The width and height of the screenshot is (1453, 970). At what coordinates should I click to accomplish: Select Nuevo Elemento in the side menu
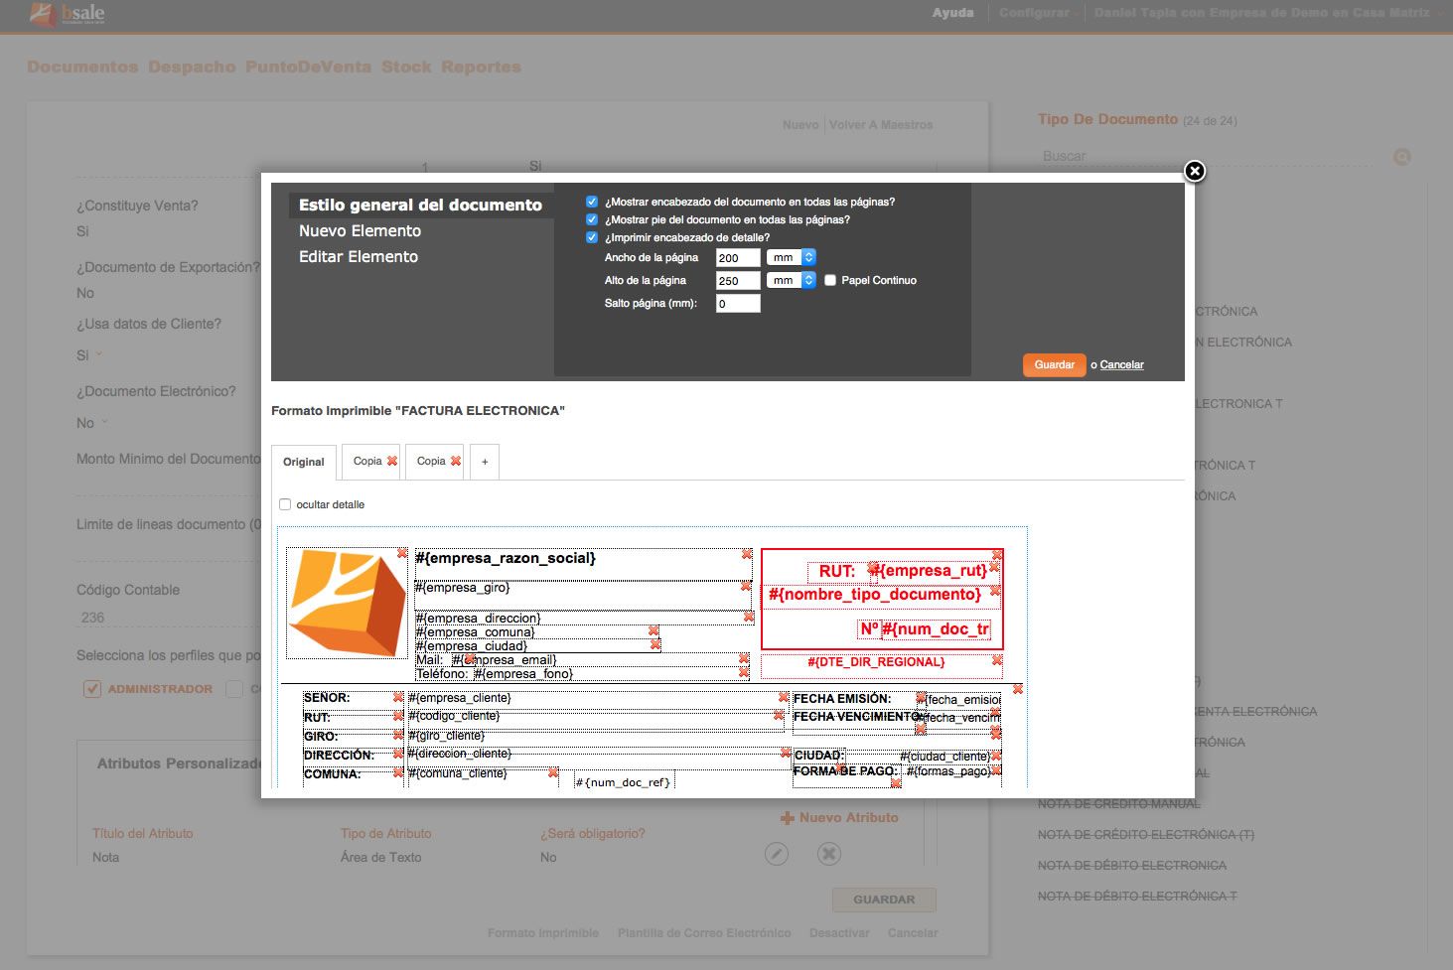tap(360, 230)
